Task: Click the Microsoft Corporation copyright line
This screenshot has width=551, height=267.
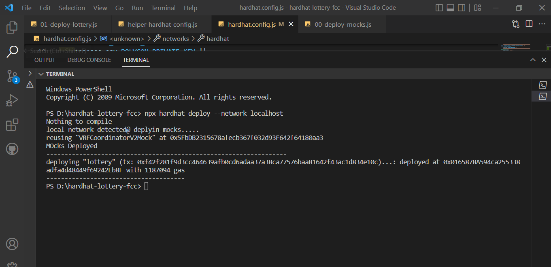Action: tap(159, 97)
